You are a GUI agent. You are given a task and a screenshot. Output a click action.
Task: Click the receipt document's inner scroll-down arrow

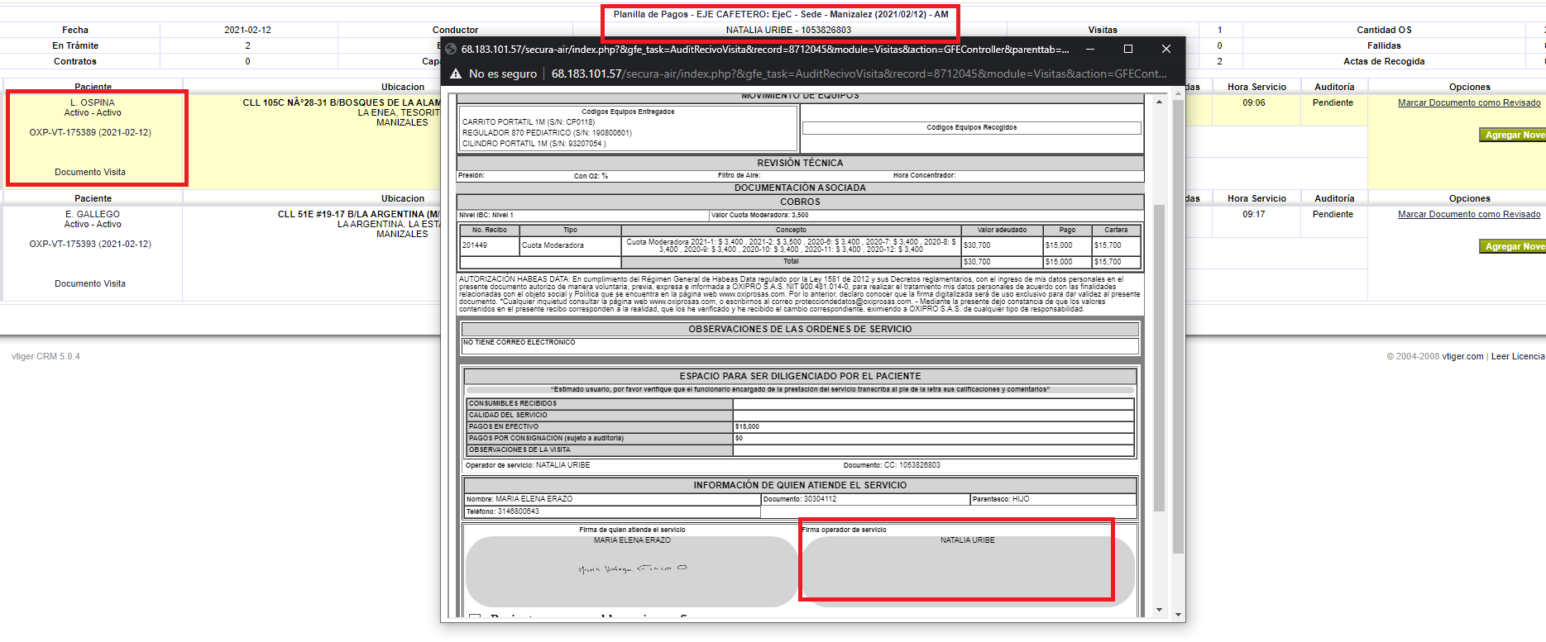[x=1159, y=611]
